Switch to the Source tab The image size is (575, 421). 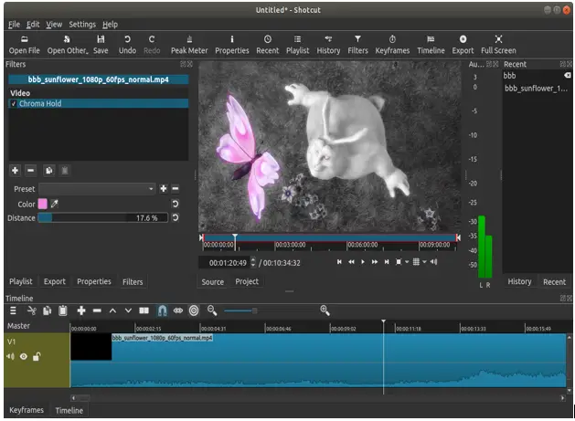point(212,282)
